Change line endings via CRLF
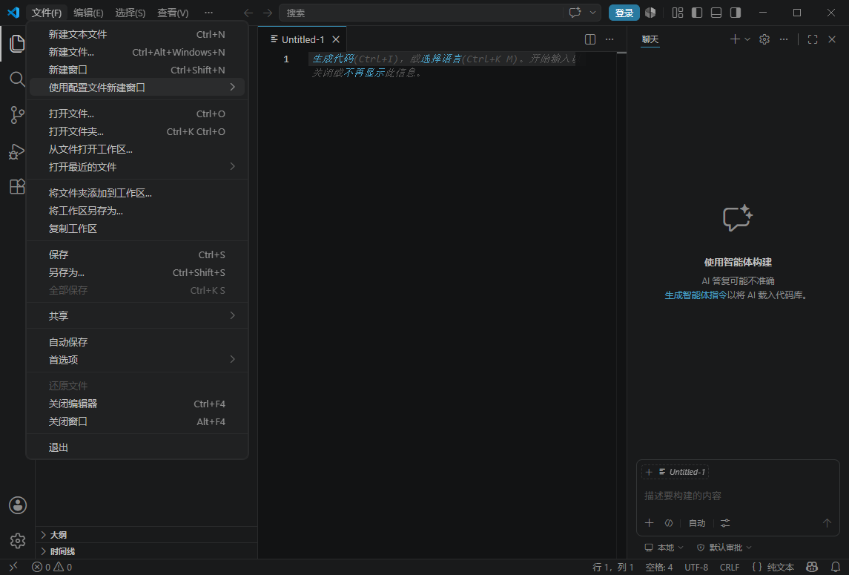 [730, 567]
